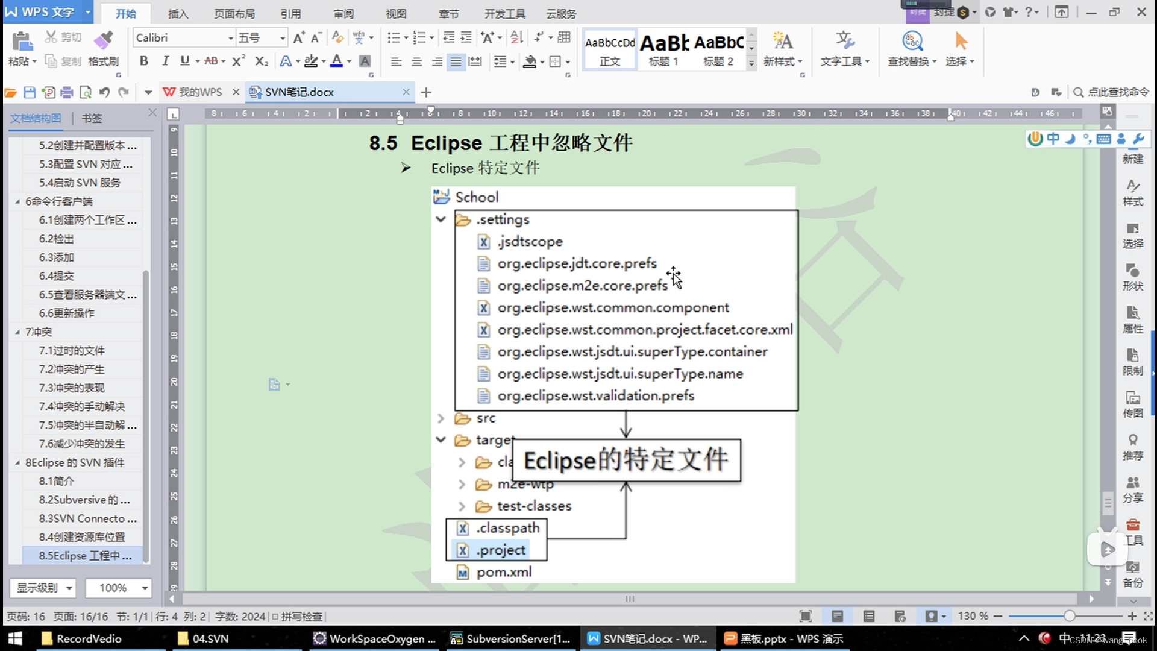This screenshot has height=651, width=1157.
Task: Open the 我的WPS document tab
Action: pyautogui.click(x=200, y=92)
